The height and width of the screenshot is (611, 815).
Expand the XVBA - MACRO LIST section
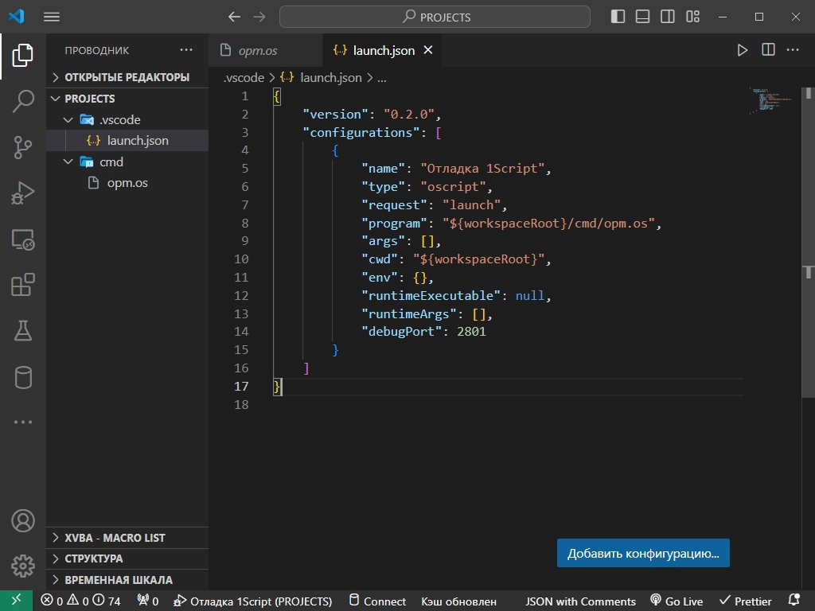pyautogui.click(x=127, y=538)
